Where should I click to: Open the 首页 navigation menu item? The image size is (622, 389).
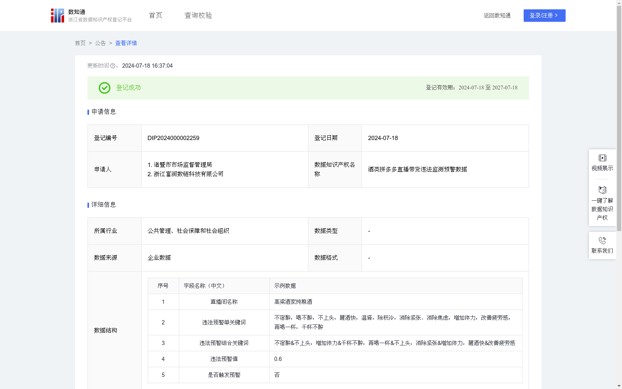pos(155,16)
